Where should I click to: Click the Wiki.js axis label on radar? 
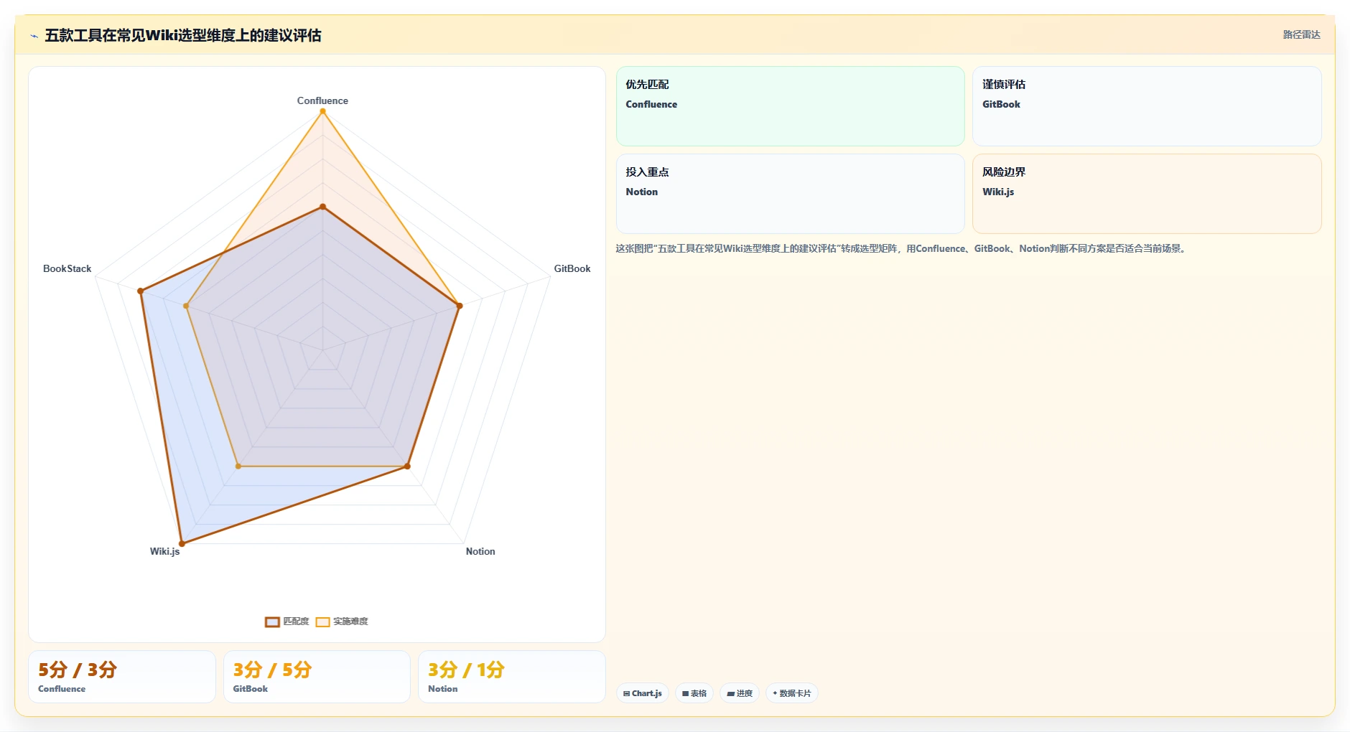coord(164,551)
